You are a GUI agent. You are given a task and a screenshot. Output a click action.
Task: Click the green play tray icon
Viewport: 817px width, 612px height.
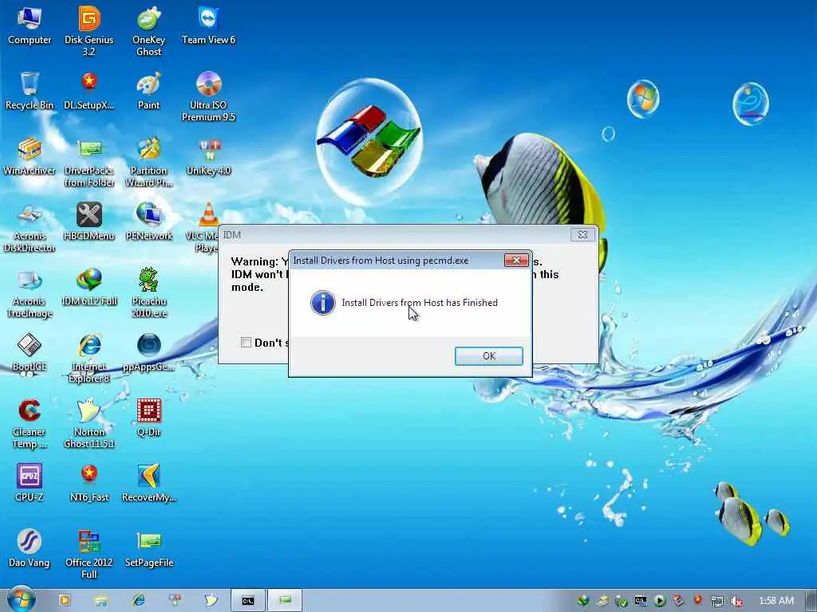pyautogui.click(x=660, y=601)
